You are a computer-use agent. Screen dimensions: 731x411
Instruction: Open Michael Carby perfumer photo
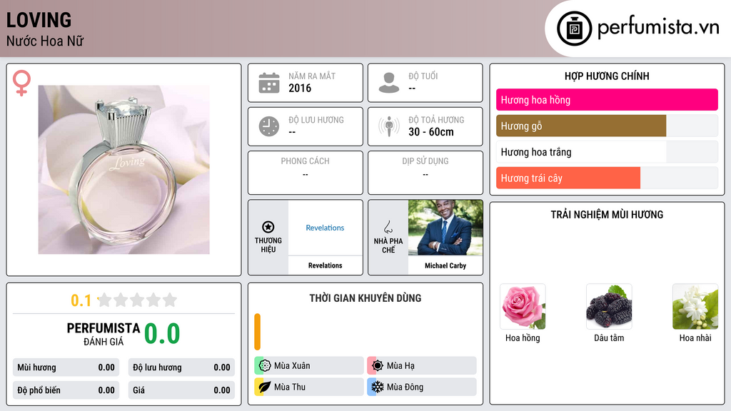pyautogui.click(x=445, y=228)
